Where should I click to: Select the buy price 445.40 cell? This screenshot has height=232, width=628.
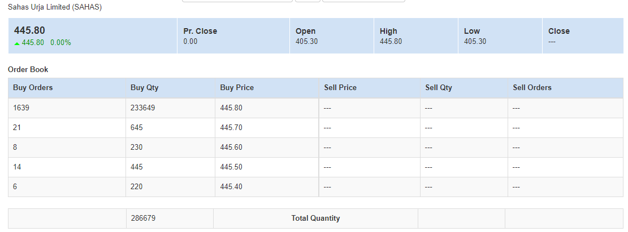231,187
